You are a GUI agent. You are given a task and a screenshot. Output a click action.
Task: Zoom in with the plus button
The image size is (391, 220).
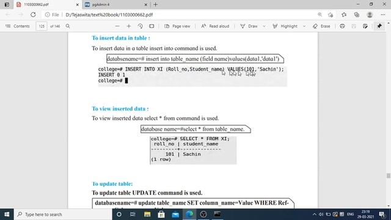pos(129,26)
